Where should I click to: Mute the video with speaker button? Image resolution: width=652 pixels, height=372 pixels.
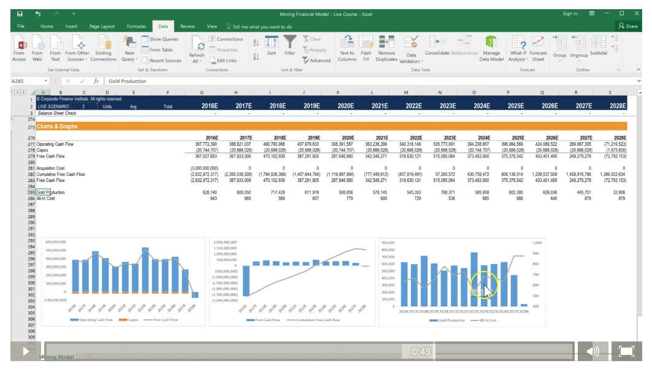pyautogui.click(x=593, y=351)
